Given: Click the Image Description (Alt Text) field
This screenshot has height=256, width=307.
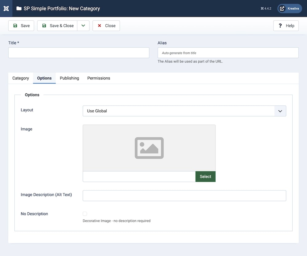Looking at the screenshot, I should click(184, 196).
